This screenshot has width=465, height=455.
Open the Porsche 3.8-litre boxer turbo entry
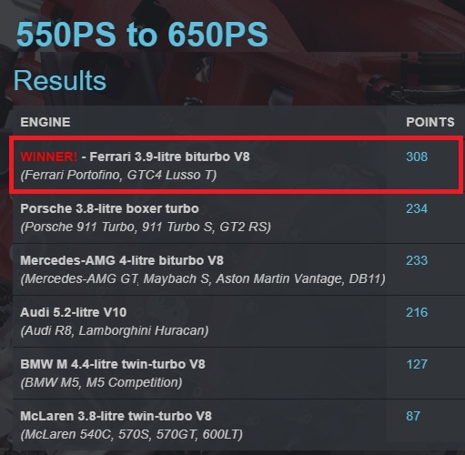(x=109, y=208)
